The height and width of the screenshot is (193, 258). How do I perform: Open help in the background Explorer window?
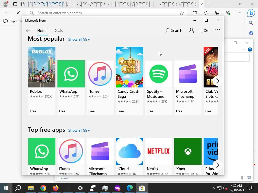click(x=250, y=50)
